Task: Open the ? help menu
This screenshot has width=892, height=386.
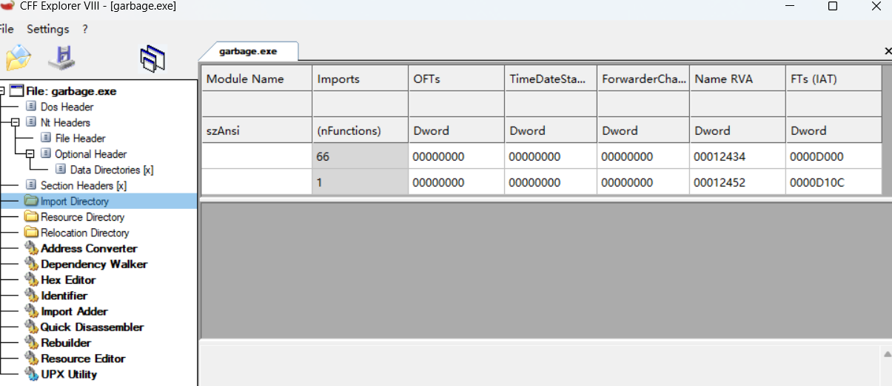Action: coord(85,29)
